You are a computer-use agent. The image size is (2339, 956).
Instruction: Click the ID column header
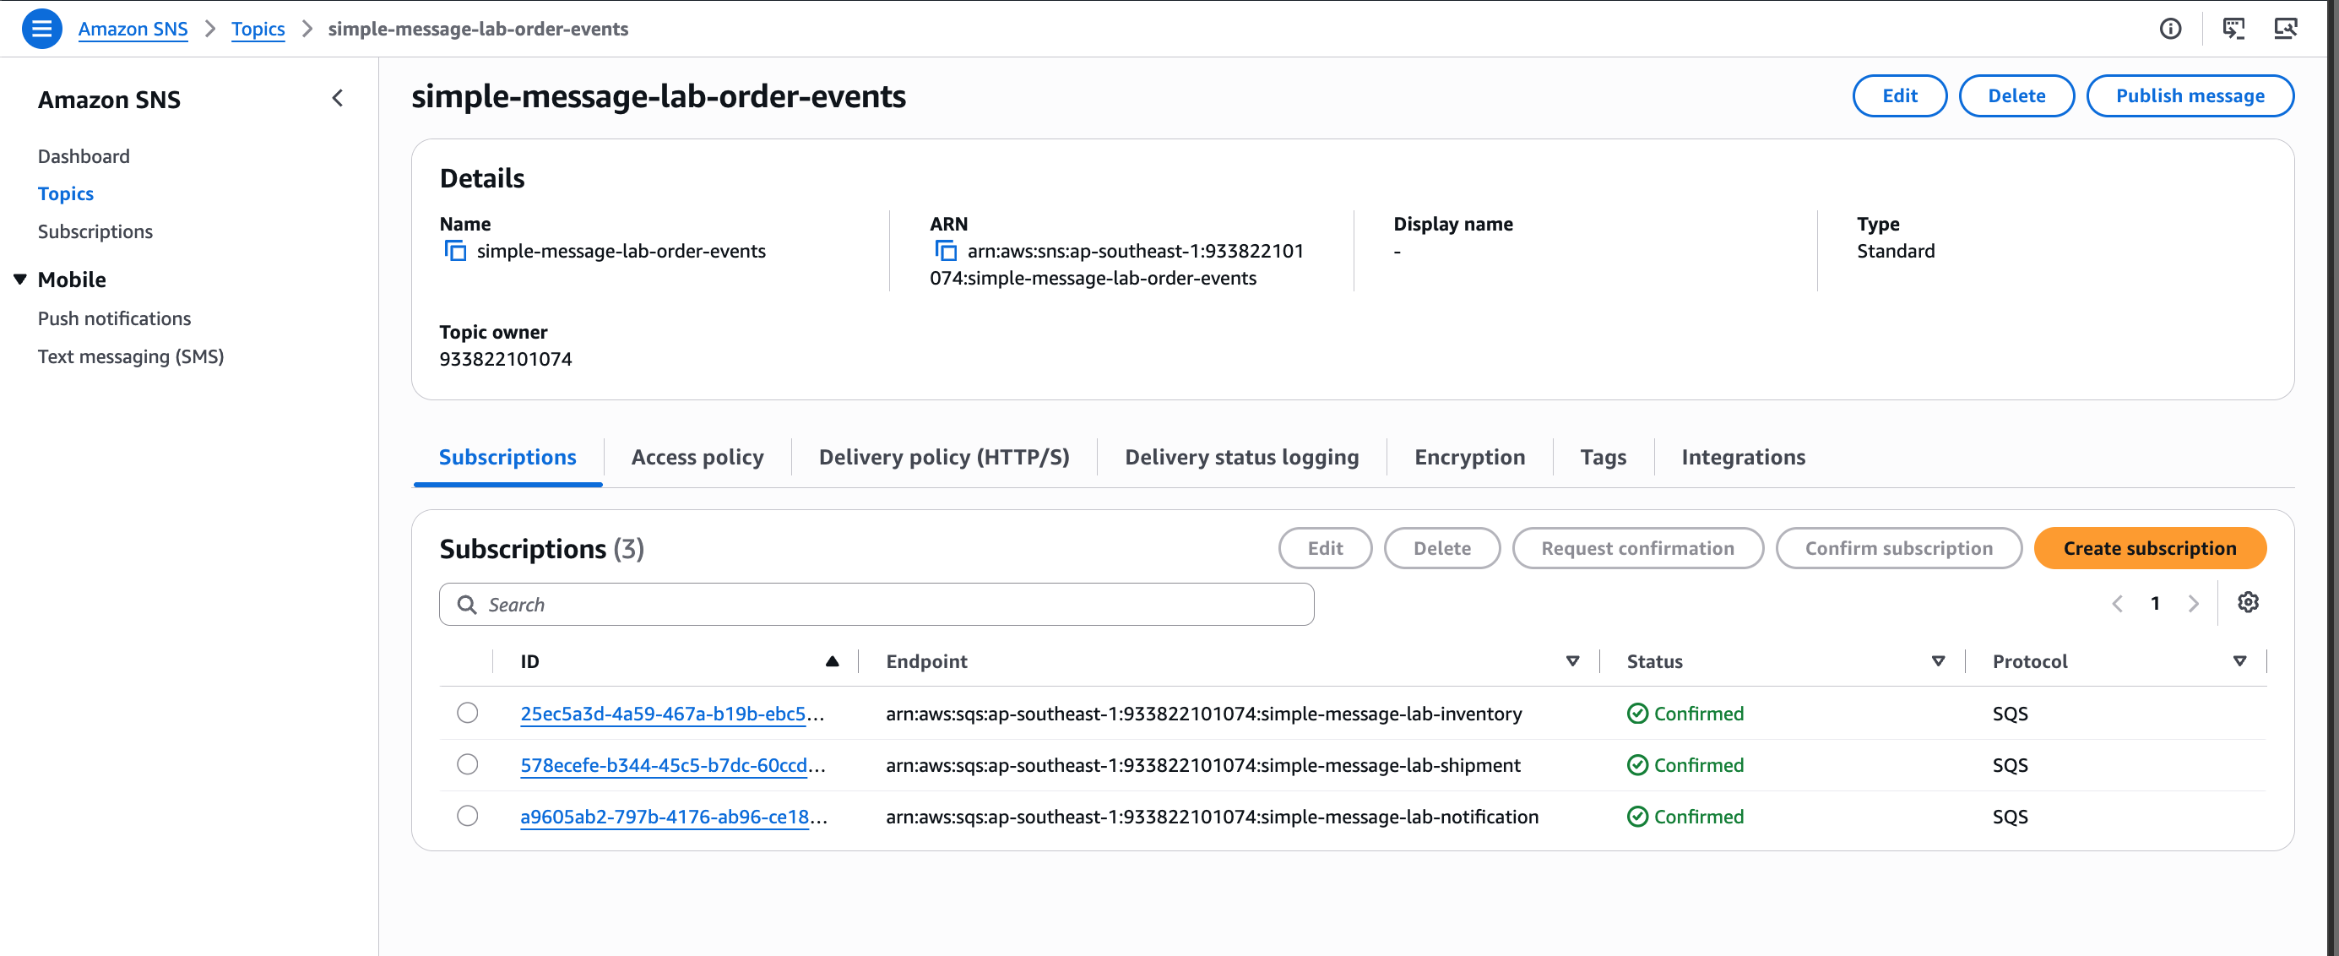point(529,661)
